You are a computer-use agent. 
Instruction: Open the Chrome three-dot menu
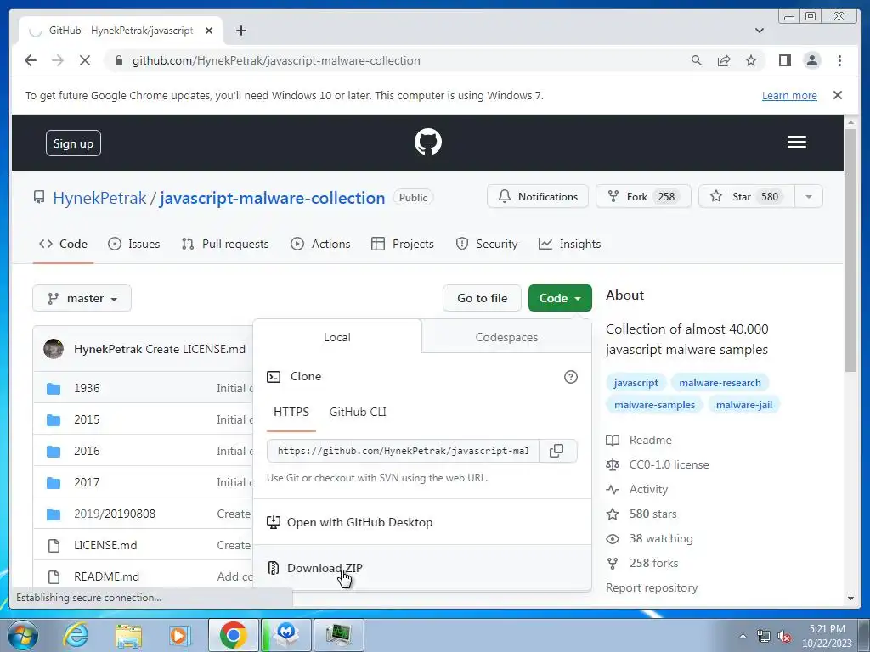pos(839,60)
